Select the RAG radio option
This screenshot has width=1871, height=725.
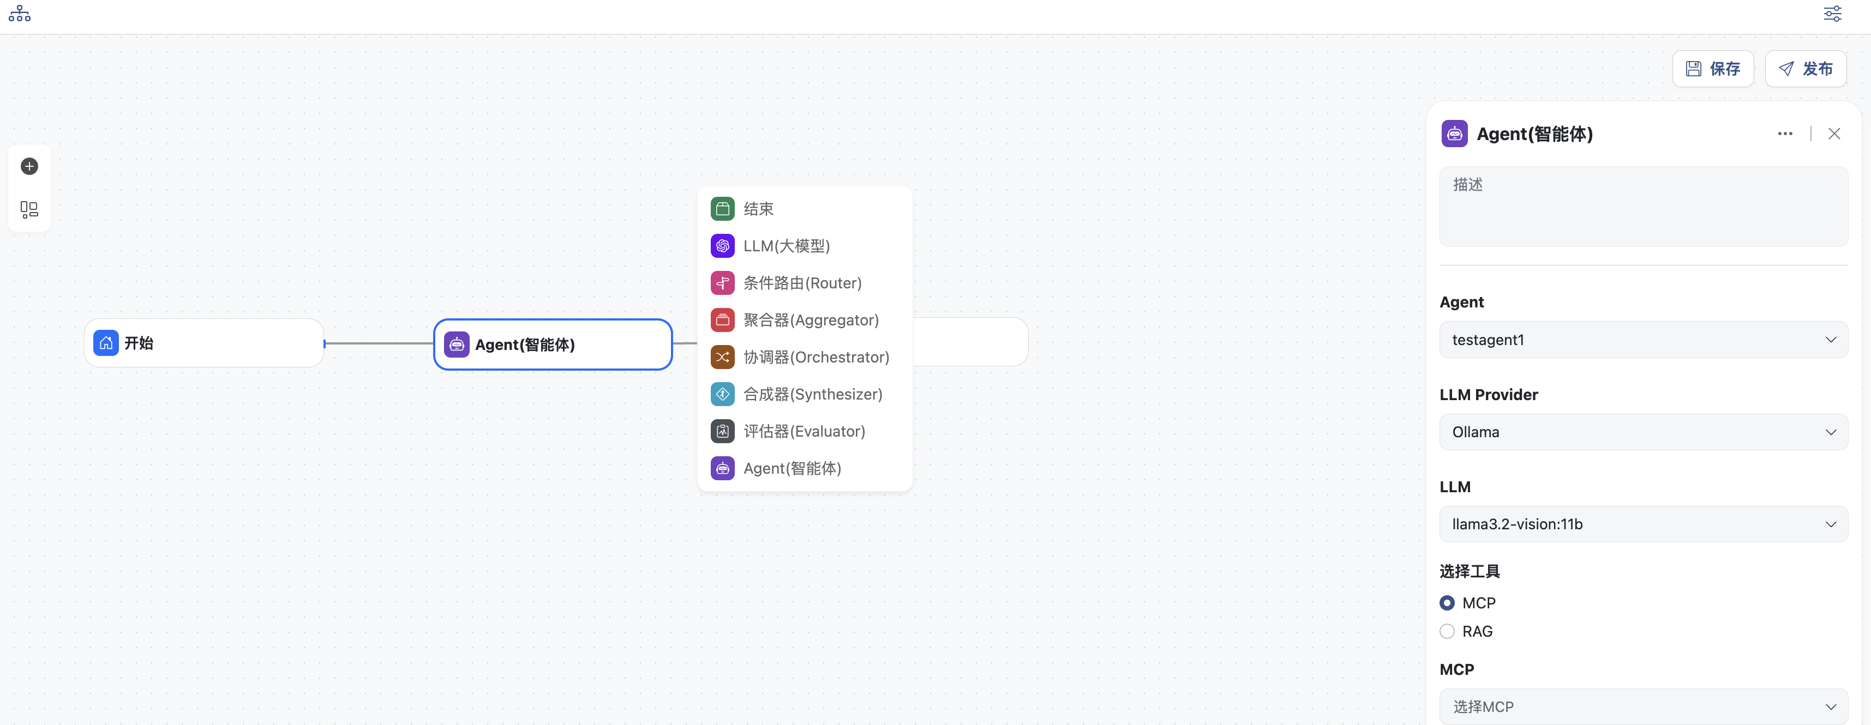(1447, 631)
